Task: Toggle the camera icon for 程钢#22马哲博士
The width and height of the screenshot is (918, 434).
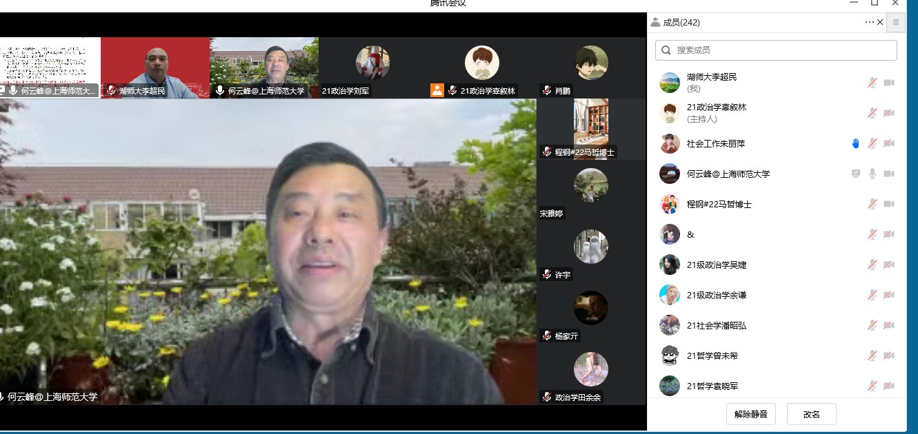Action: 889,204
